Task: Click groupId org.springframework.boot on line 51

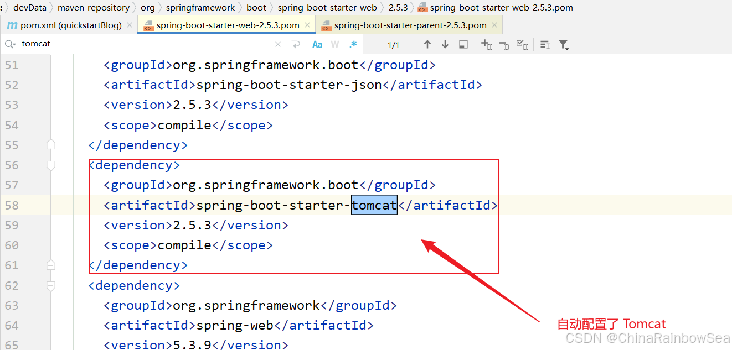Action: 266,65
